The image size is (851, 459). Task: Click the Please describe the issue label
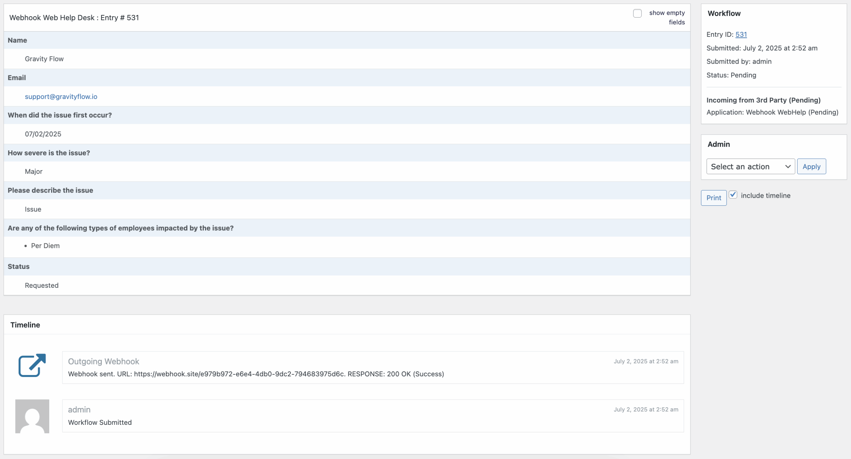point(51,191)
